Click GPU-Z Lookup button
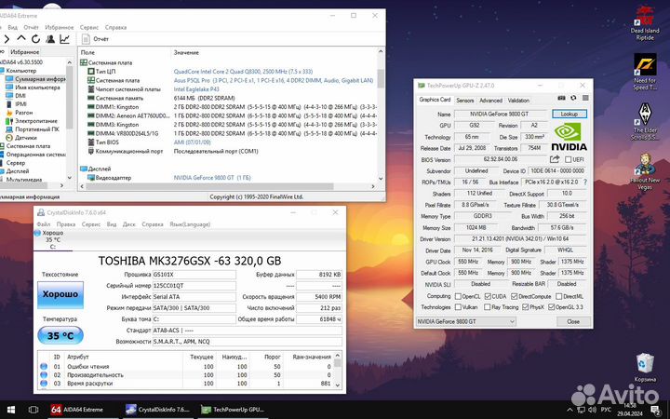 [x=569, y=115]
